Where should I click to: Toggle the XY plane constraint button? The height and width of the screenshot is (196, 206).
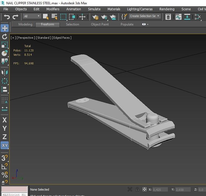coord(5,145)
